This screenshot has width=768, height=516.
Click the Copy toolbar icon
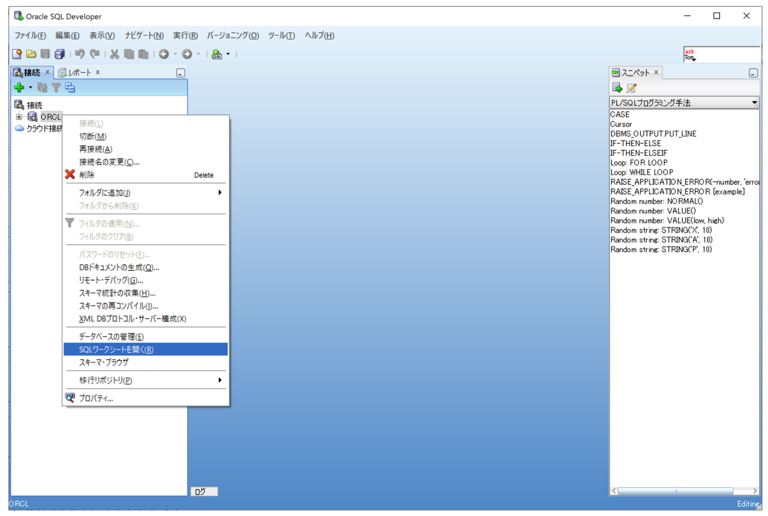coord(129,54)
